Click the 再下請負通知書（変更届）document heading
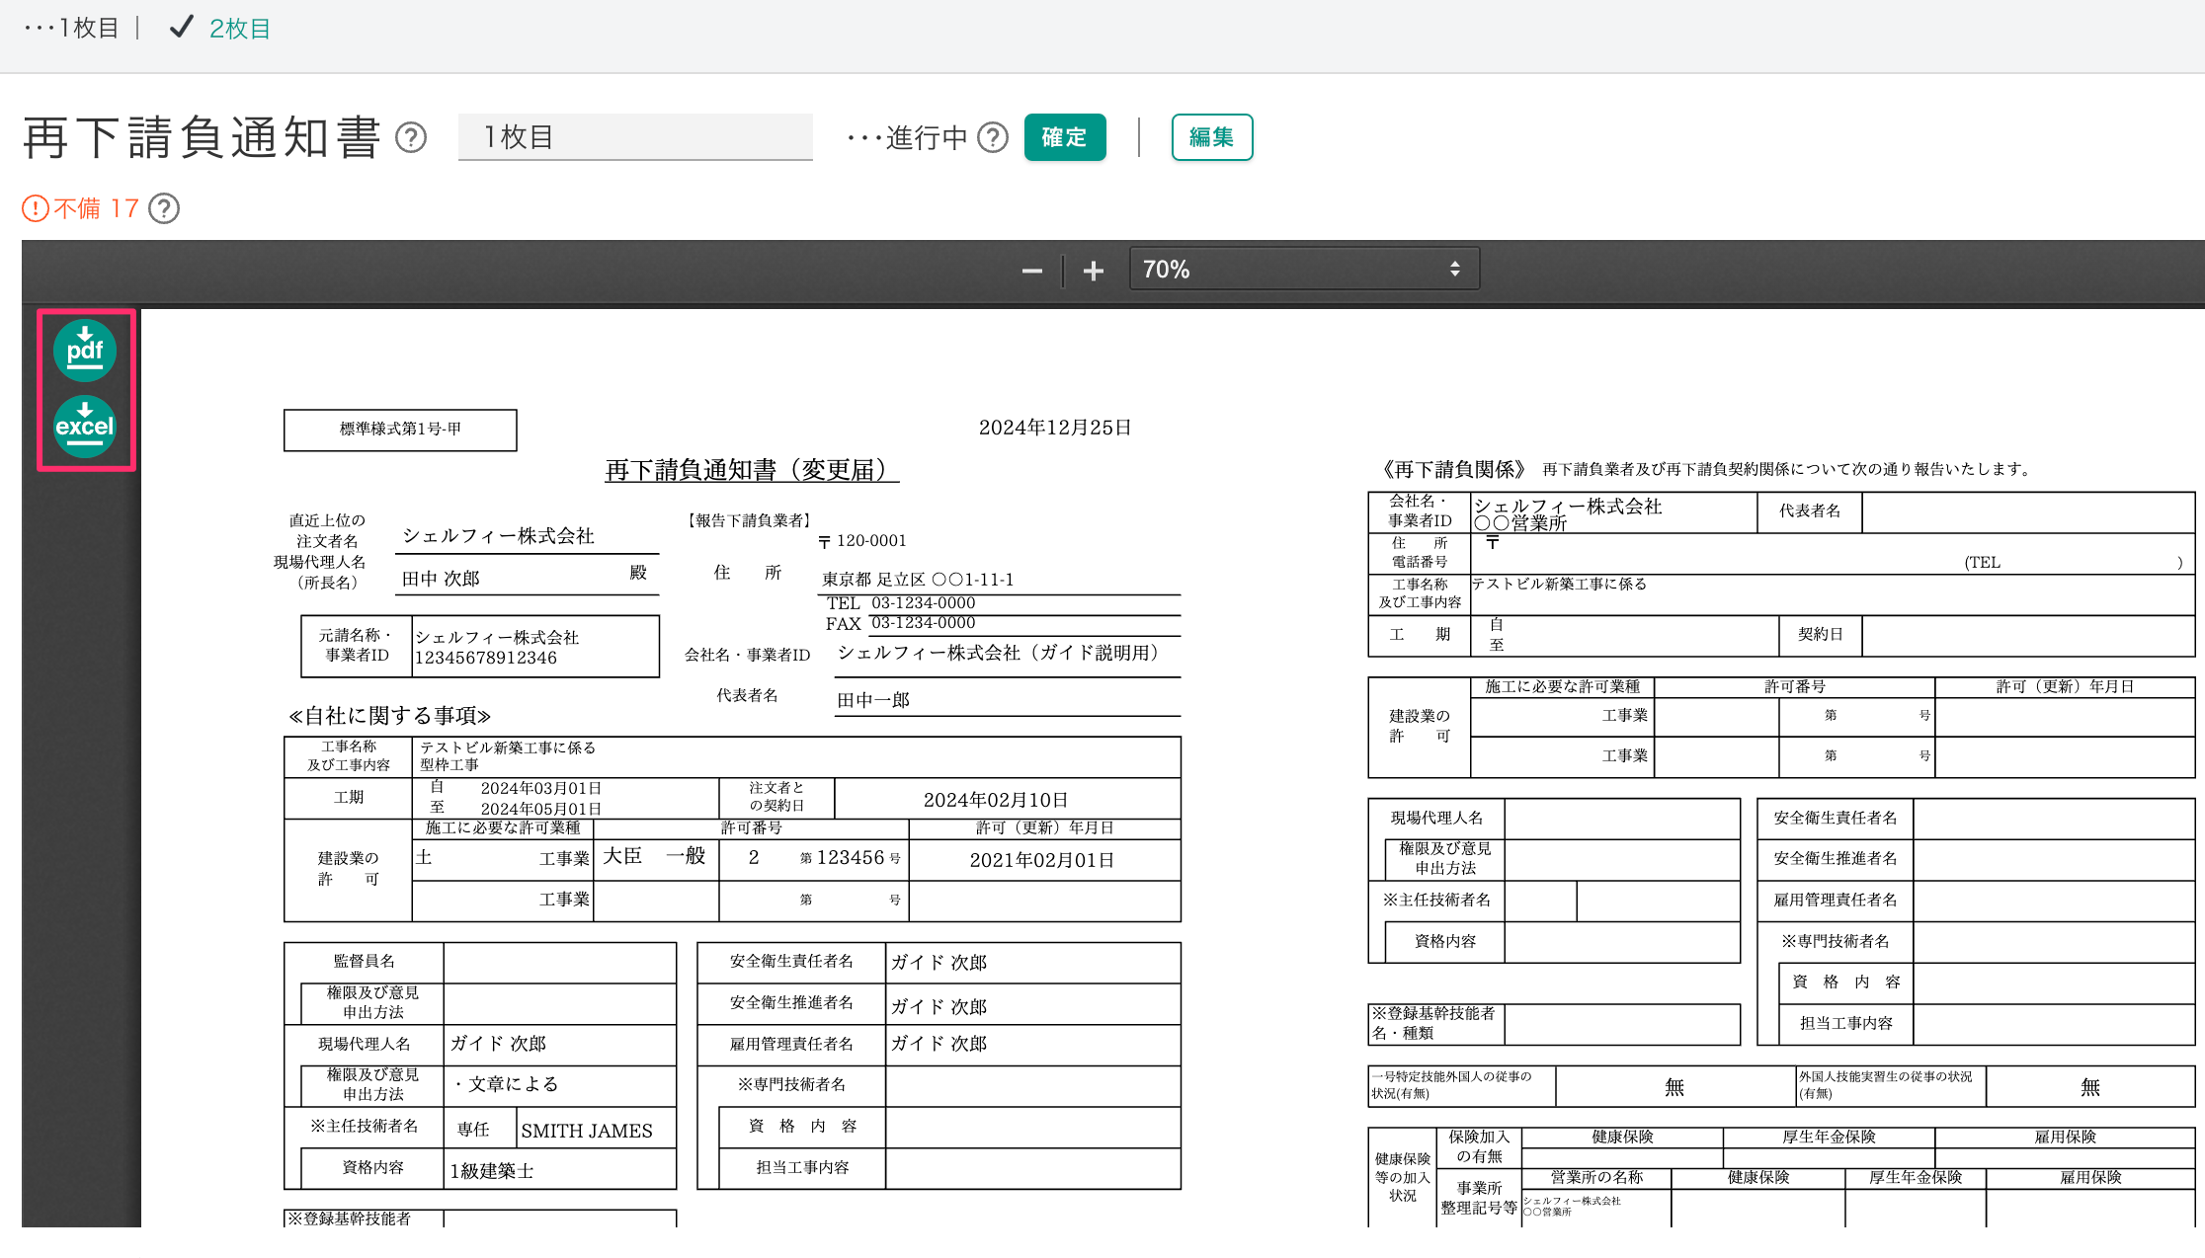 (751, 470)
